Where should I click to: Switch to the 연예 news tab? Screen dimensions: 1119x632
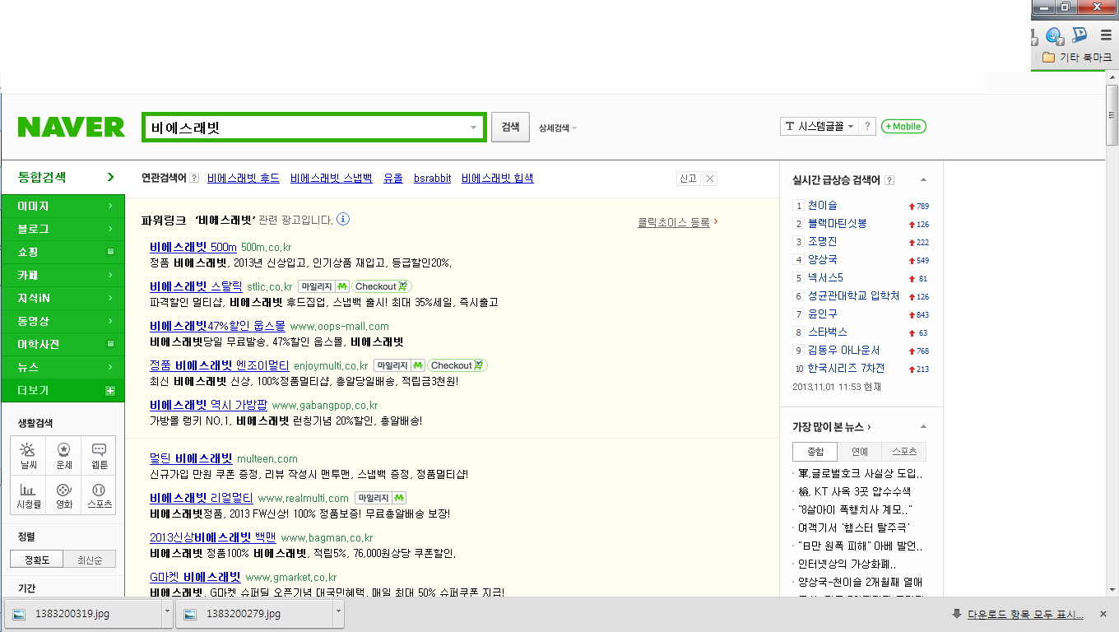tap(859, 452)
